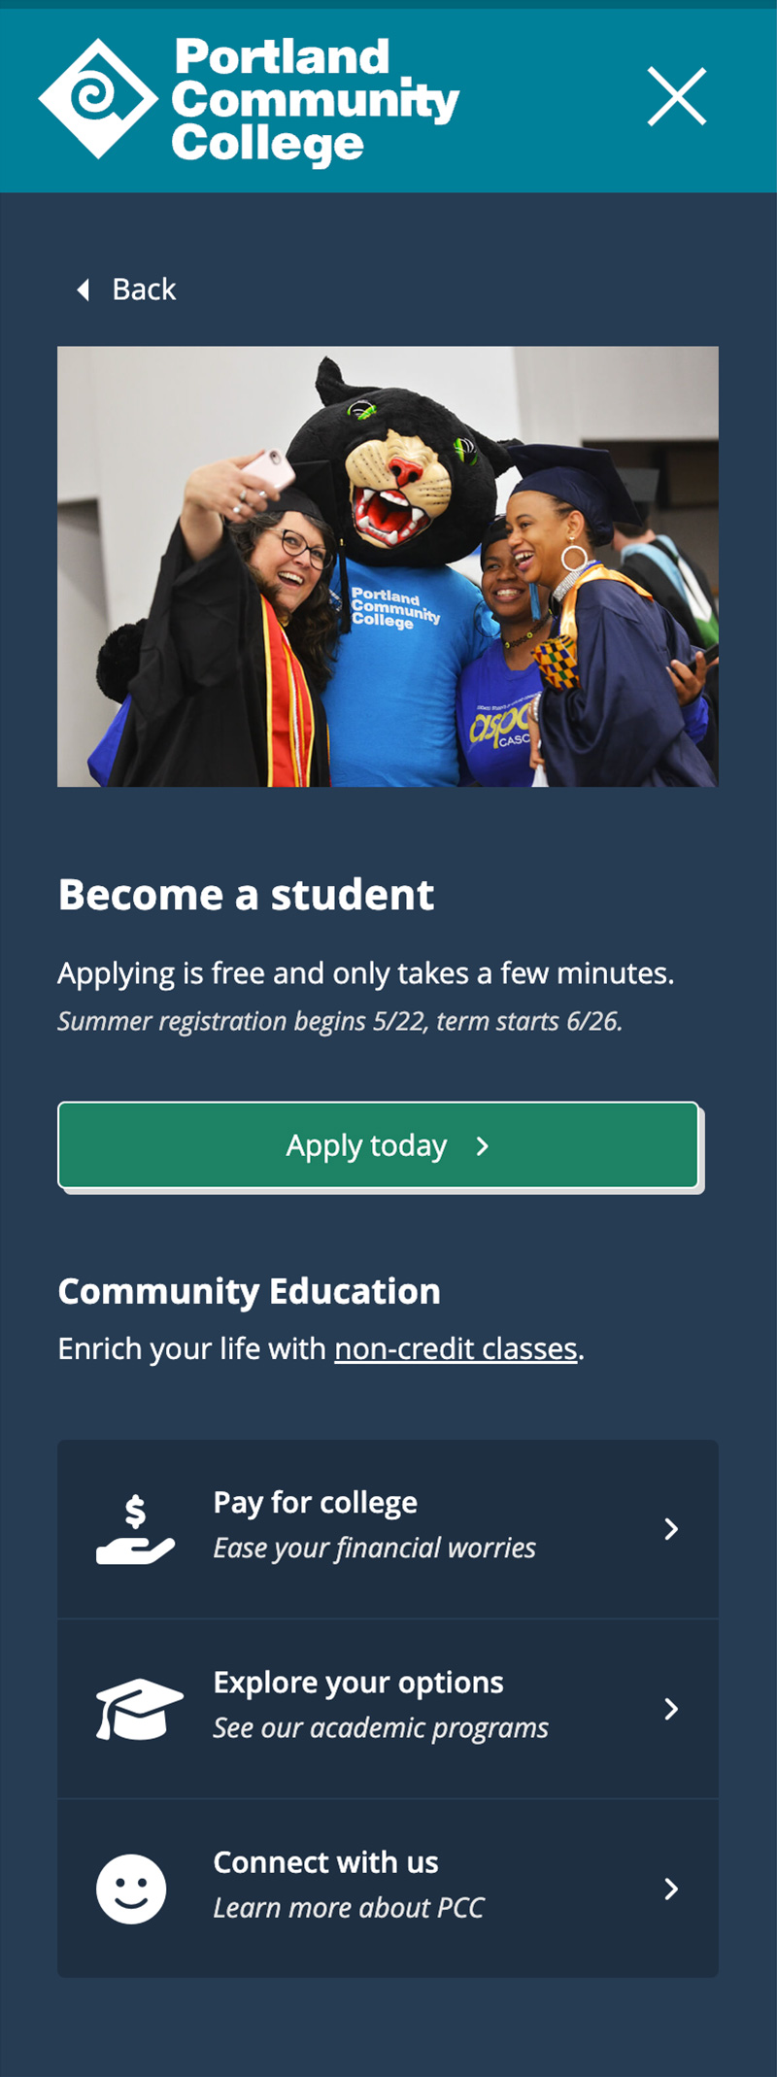Click the graduation cap icon
The width and height of the screenshot is (777, 2077).
coord(139,1709)
